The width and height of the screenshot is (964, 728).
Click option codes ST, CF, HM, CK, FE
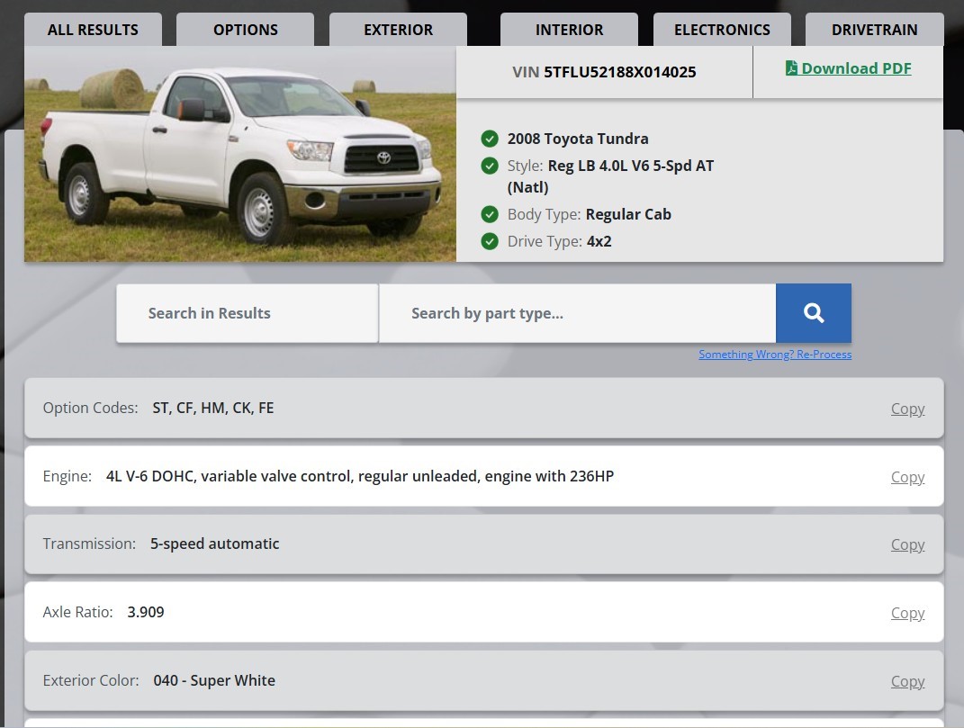tap(212, 409)
